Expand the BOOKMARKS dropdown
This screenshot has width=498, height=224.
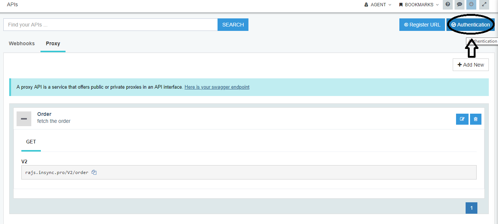[419, 5]
